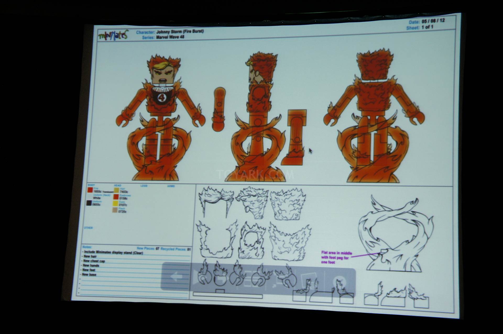Close the slideshow with the X icon
The image size is (503, 334).
tap(340, 283)
